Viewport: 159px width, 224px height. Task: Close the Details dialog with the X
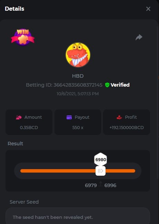[x=148, y=9]
